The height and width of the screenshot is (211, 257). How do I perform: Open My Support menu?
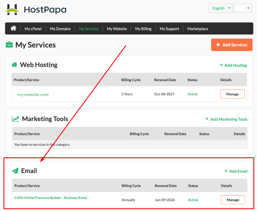(x=169, y=29)
